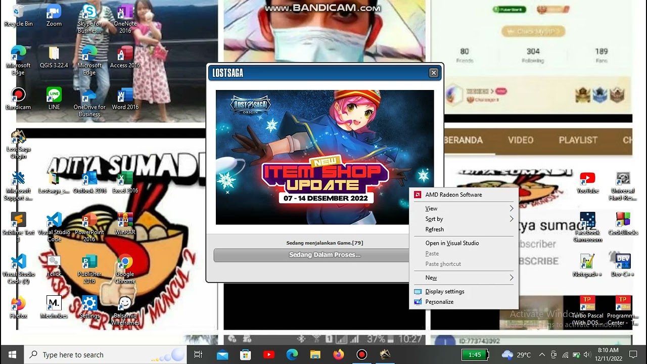Choose AMD Radeon Software from context menu
The width and height of the screenshot is (647, 364).
[464, 195]
